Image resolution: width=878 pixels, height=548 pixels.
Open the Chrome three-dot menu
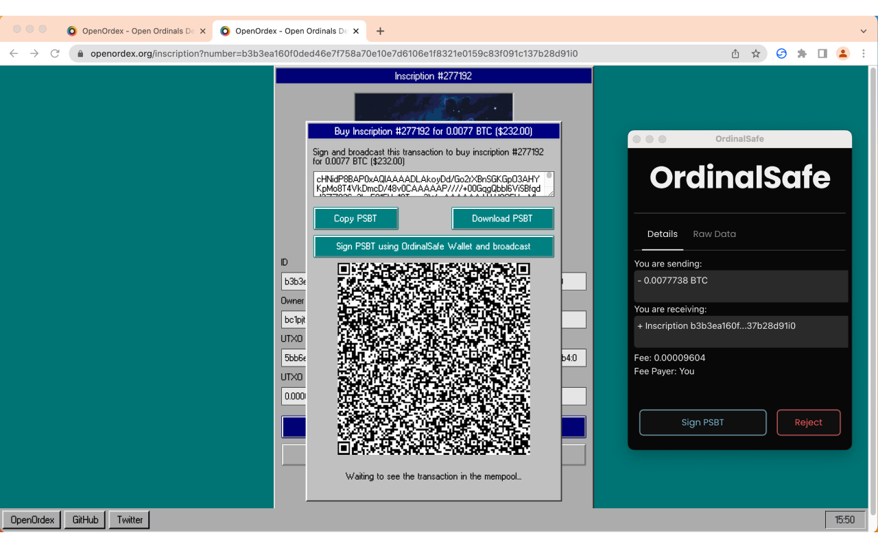pos(864,53)
